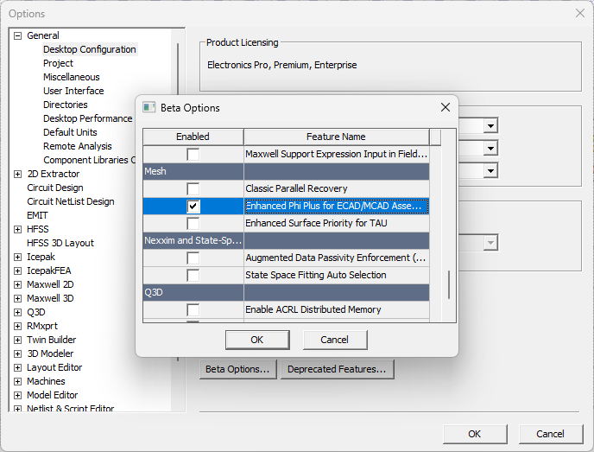Open the second dropdown in Options window
594x452 pixels.
click(490, 148)
